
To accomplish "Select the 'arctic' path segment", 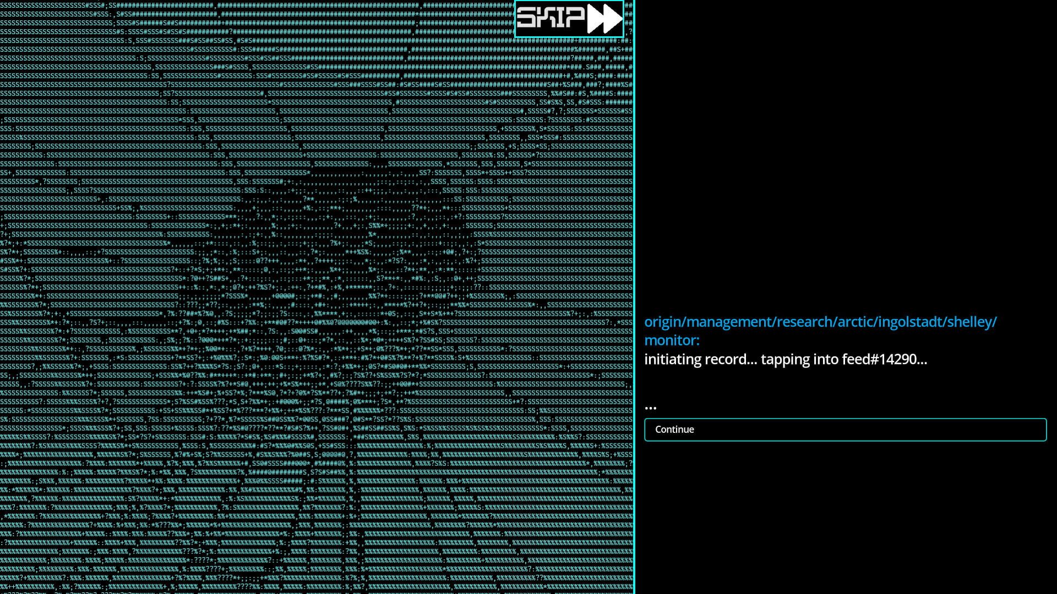I will (x=857, y=322).
